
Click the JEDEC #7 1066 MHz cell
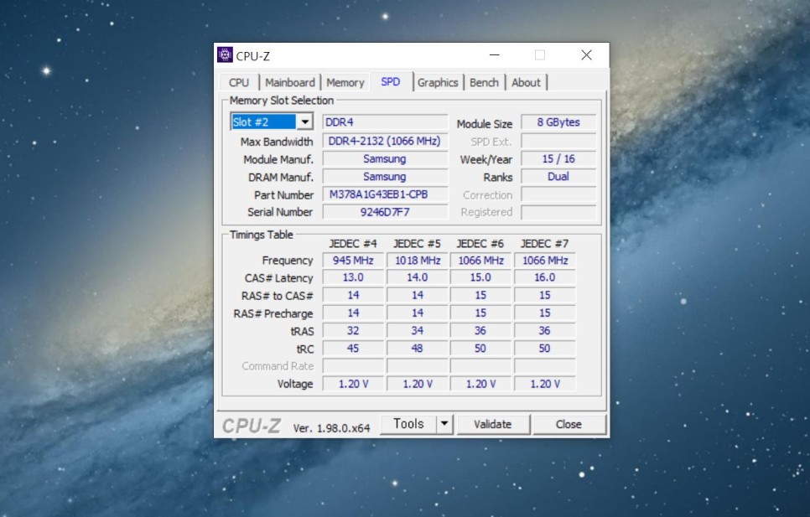coord(544,261)
